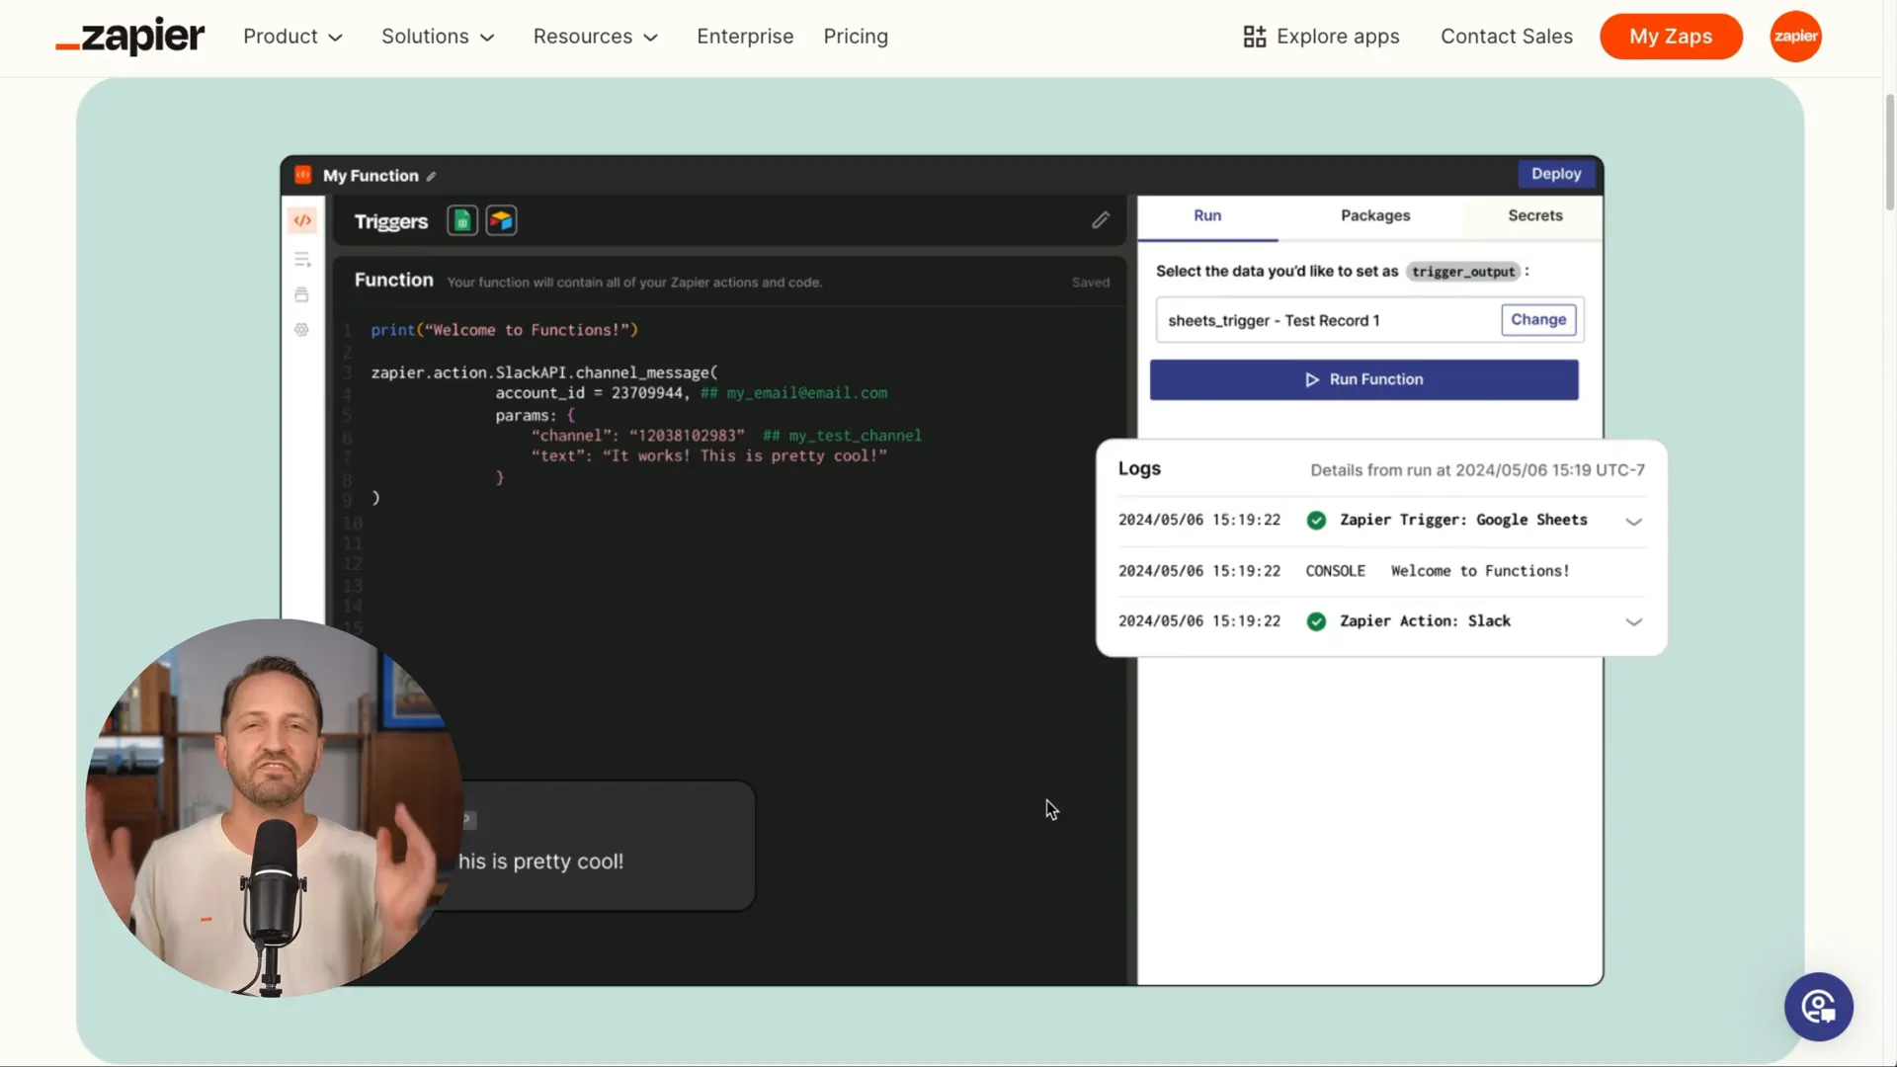This screenshot has width=1897, height=1067.
Task: Switch to the Packages tab
Action: pos(1375,216)
